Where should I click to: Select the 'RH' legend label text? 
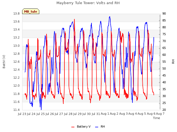pos(103,127)
